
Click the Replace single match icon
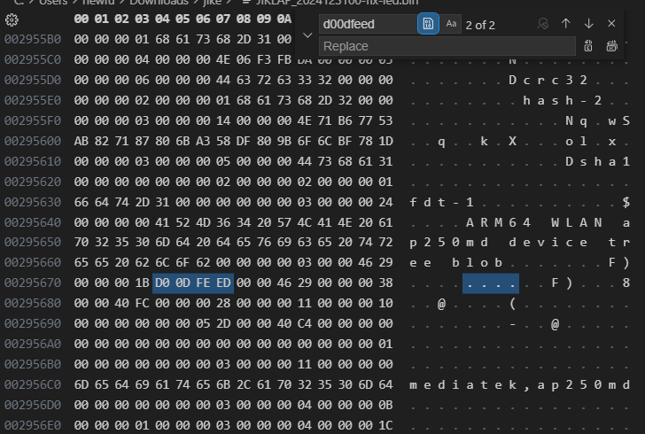pyautogui.click(x=588, y=46)
